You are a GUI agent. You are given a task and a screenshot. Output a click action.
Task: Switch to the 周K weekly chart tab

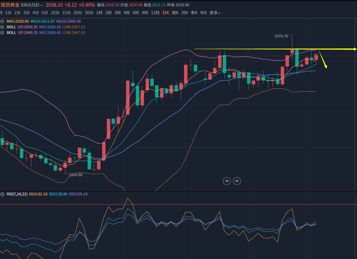[175, 13]
